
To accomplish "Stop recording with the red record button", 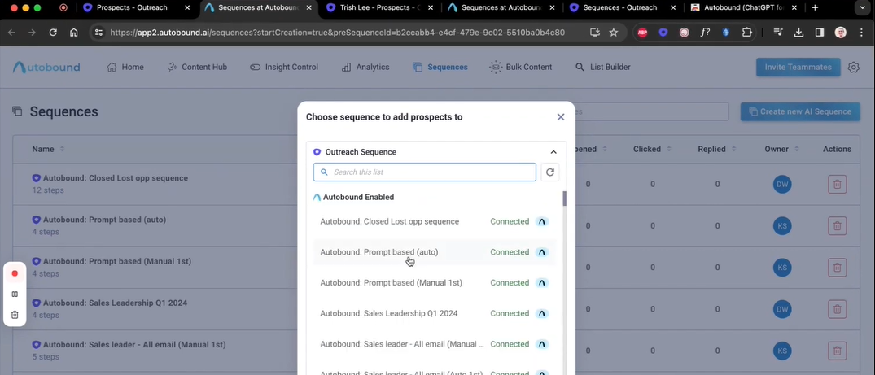I will (x=15, y=273).
